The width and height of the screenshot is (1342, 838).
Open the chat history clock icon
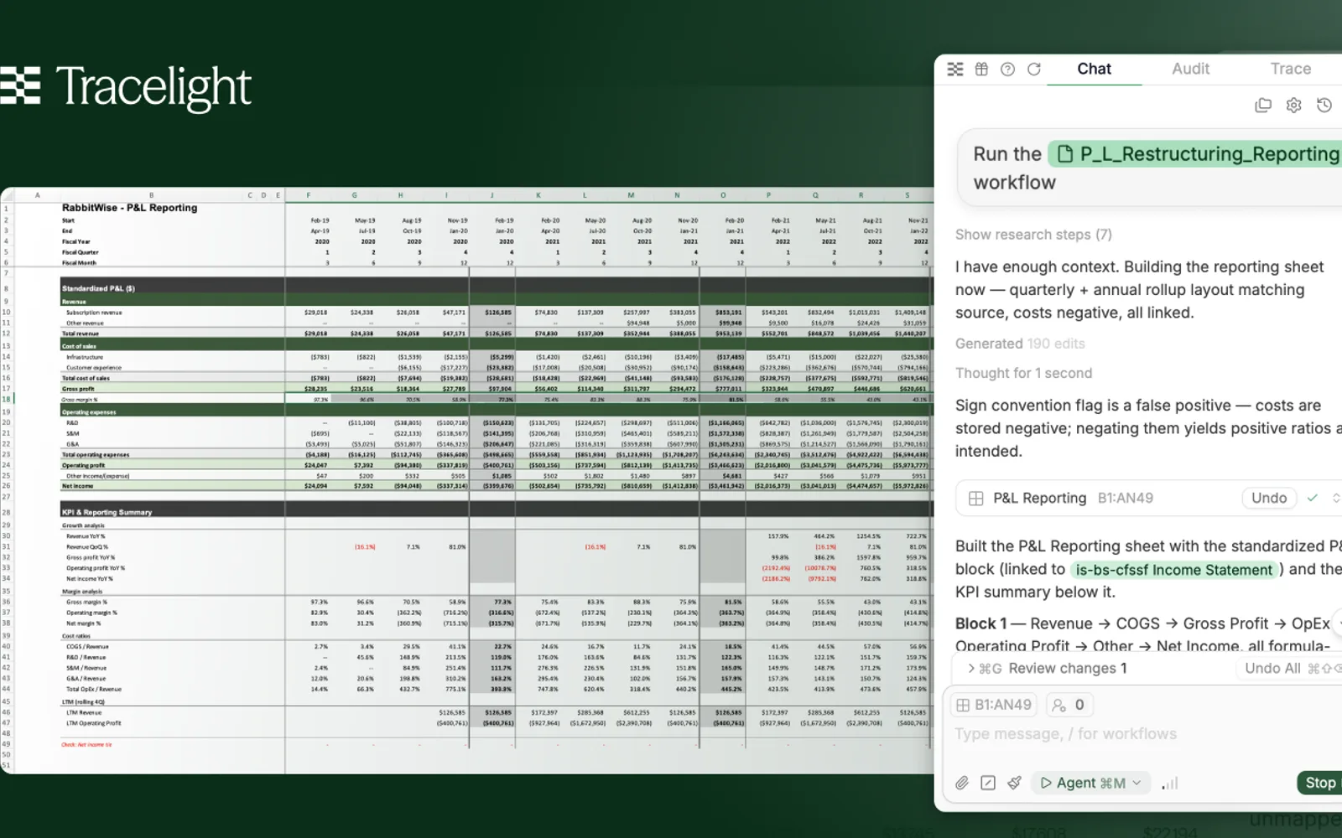[x=1324, y=105]
